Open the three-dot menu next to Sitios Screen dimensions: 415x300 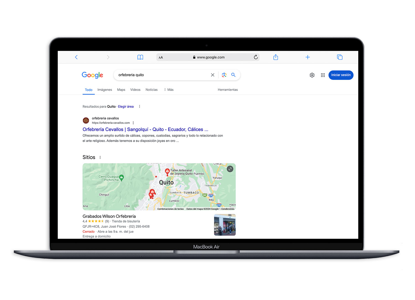point(100,157)
